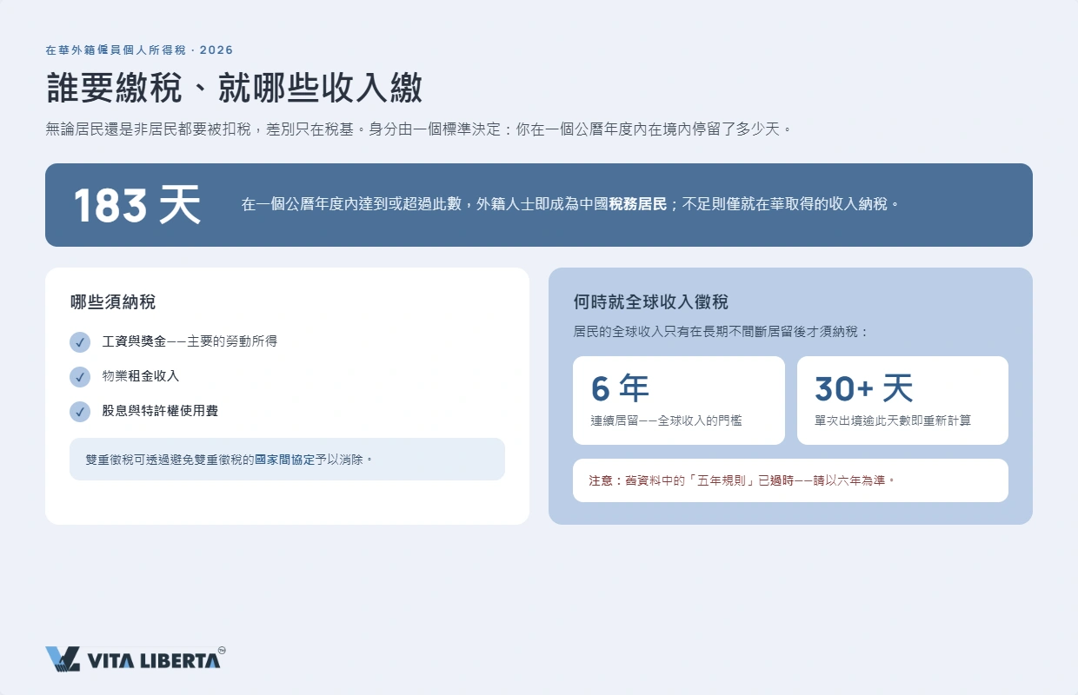Click the headline 誰要繳稅、就哪些收入繳
The width and height of the screenshot is (1078, 695).
point(234,88)
